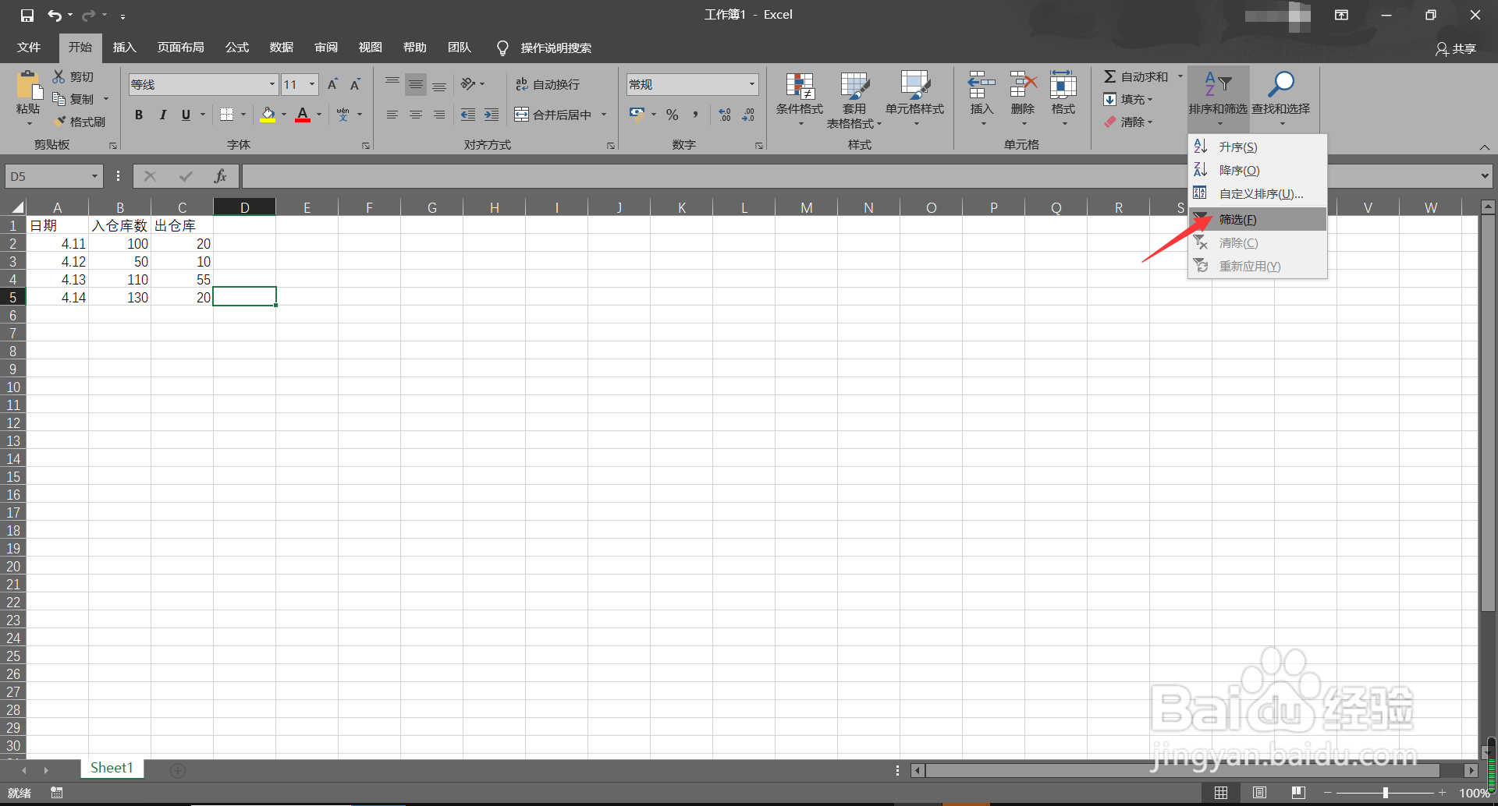The width and height of the screenshot is (1498, 806).
Task: Click the orientation text angle icon
Action: (468, 83)
